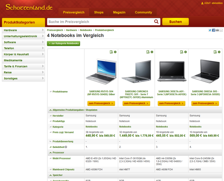Click sort icon beside Mobil-Prozessor row
224x181 pixels.
tap(50, 158)
